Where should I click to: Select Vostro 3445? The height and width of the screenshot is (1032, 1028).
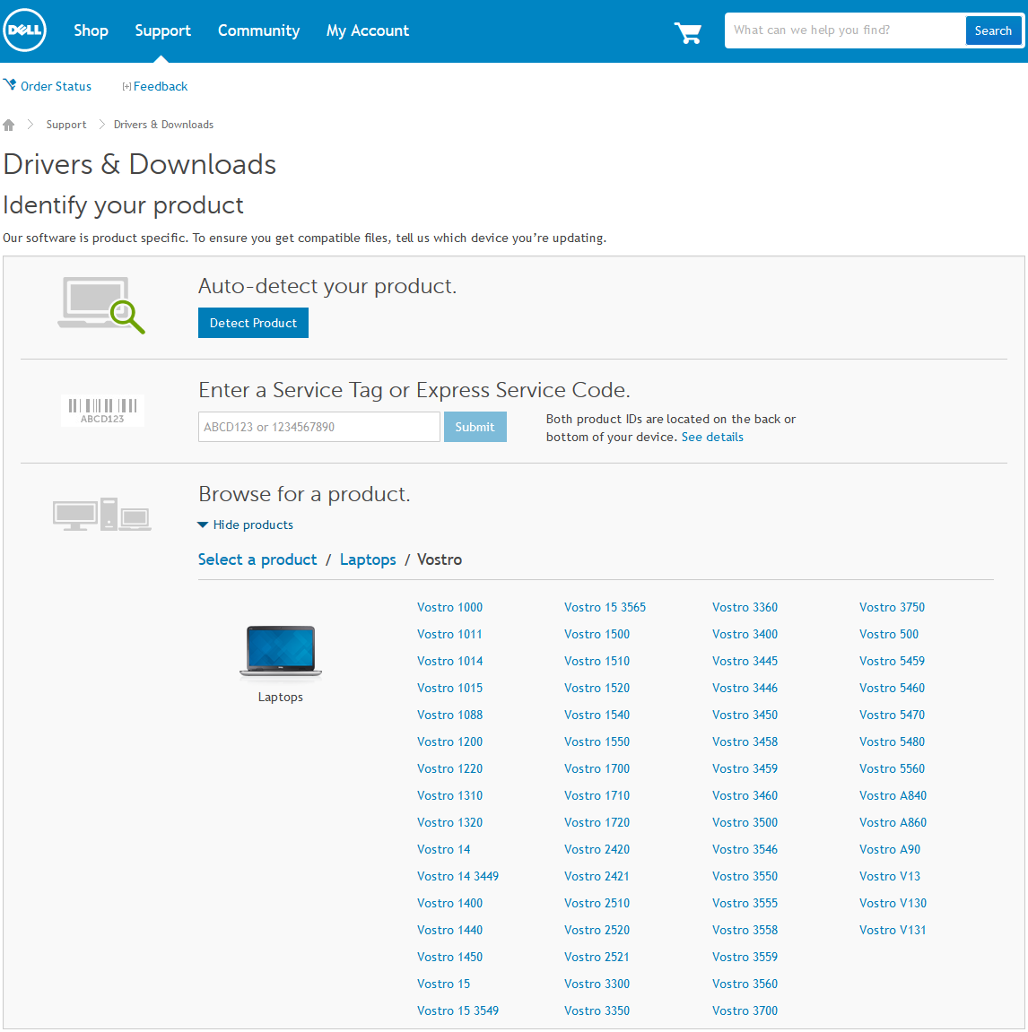point(745,661)
